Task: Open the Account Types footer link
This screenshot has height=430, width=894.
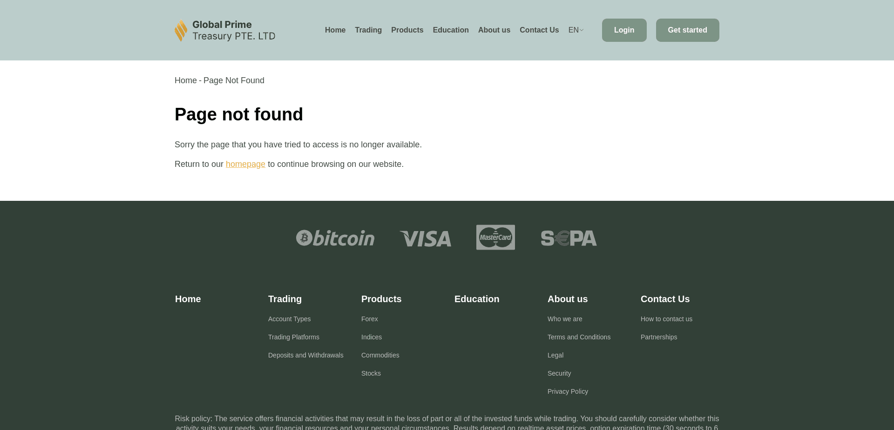Action: point(289,319)
